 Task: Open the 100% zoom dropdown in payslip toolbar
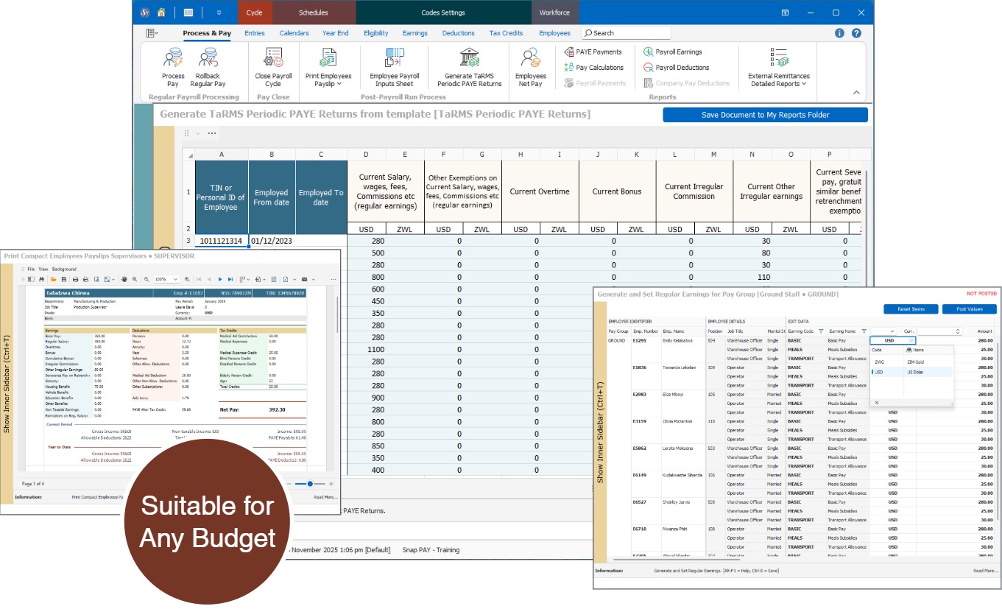175,280
